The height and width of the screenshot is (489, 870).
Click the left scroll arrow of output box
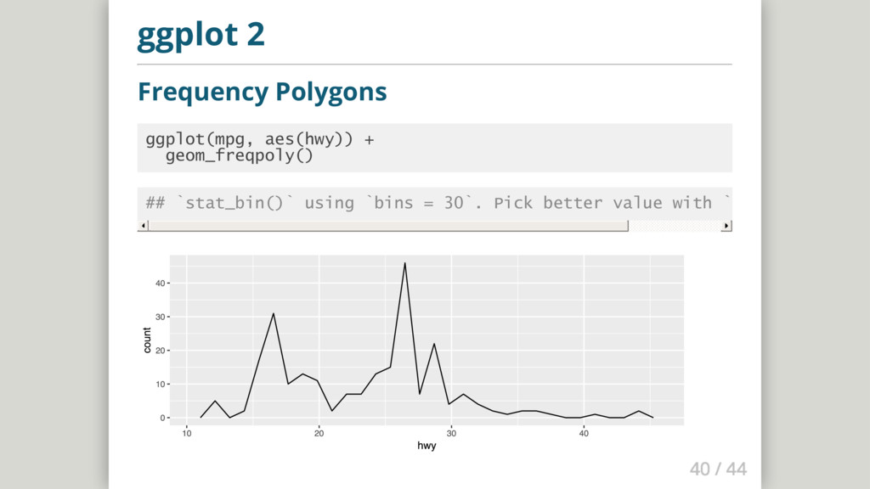click(143, 226)
